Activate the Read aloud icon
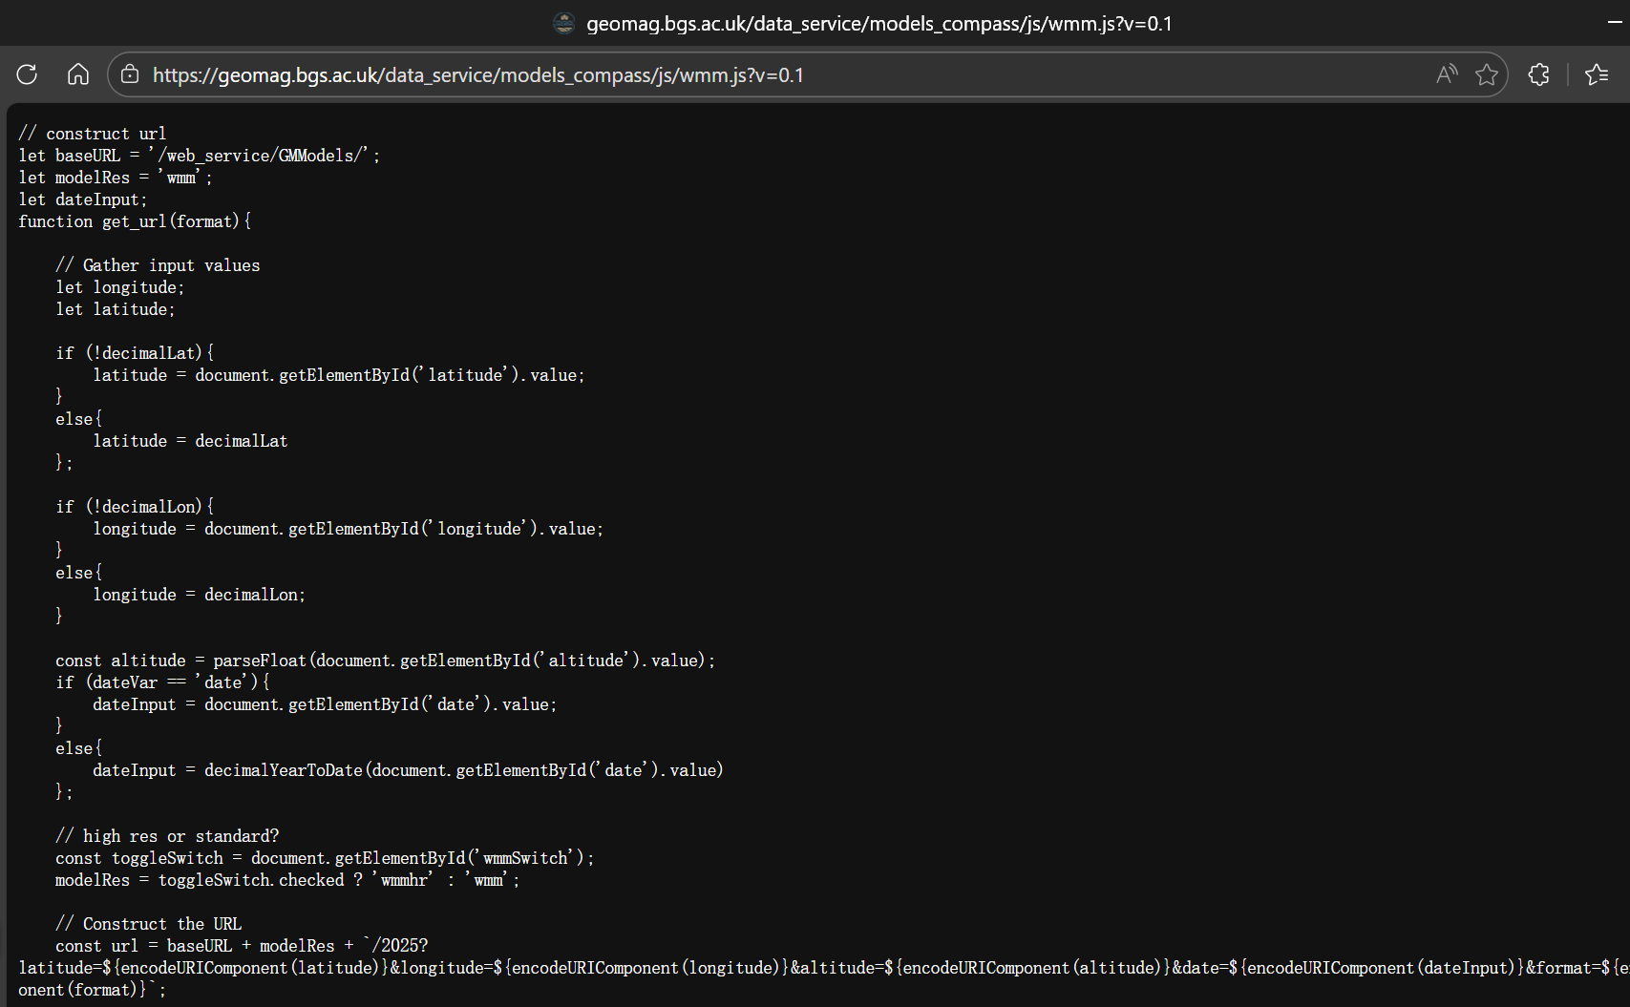Image resolution: width=1630 pixels, height=1007 pixels. click(x=1447, y=74)
